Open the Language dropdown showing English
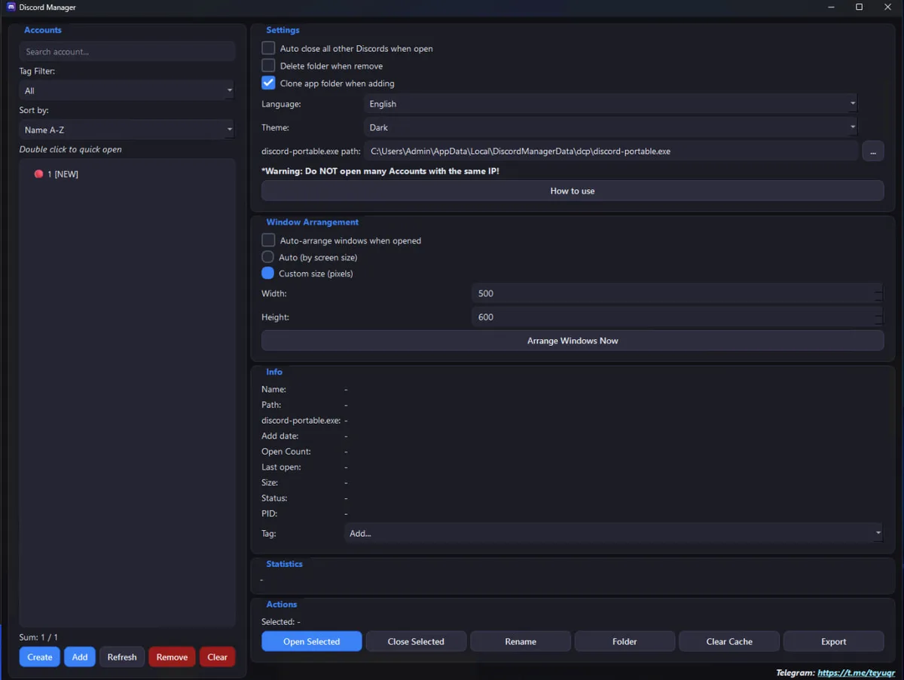904x680 pixels. click(610, 104)
